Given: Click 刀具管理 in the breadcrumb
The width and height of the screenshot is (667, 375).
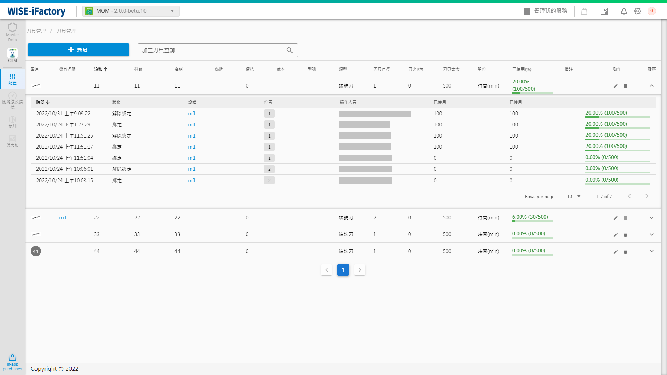Looking at the screenshot, I should pos(37,31).
